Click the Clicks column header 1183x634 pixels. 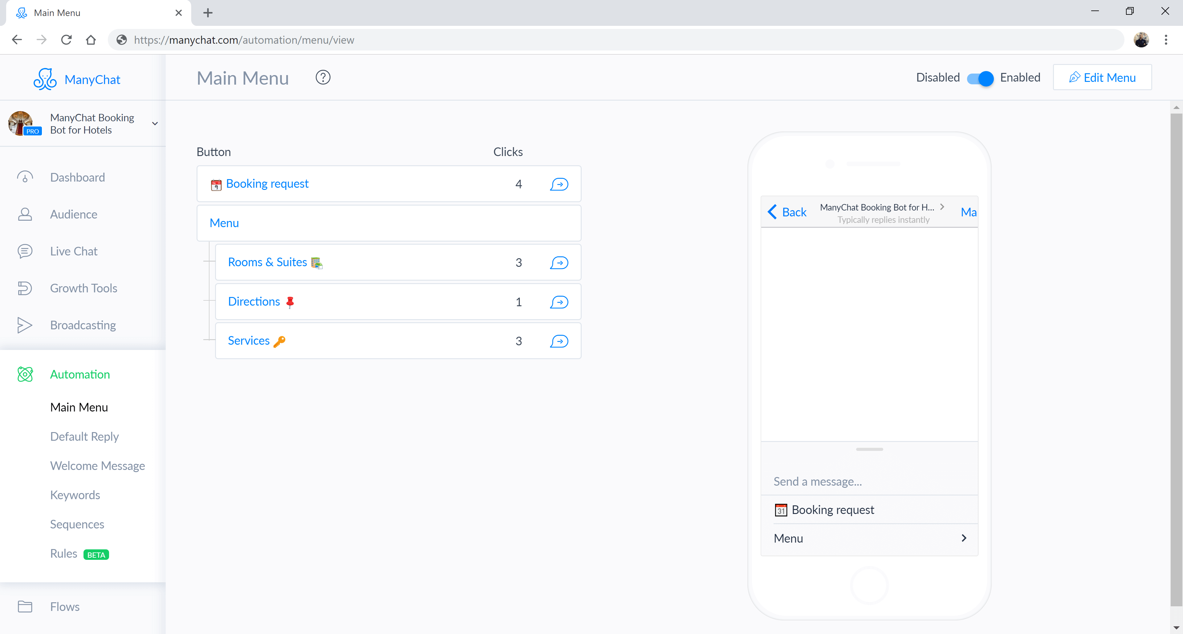click(x=508, y=152)
